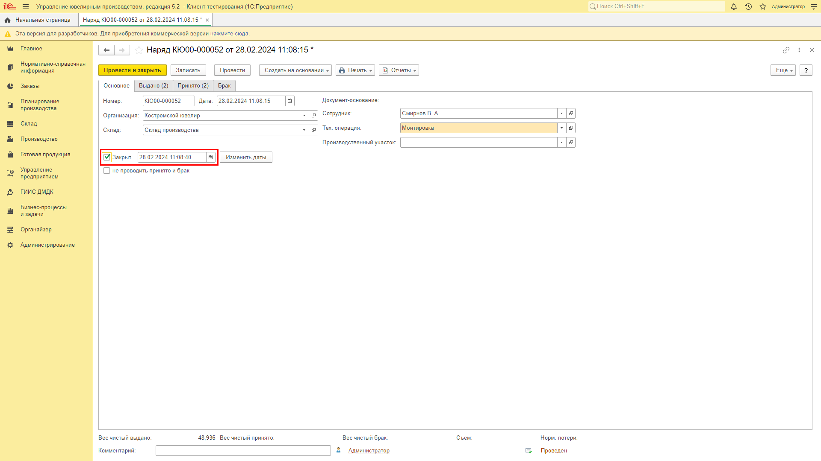Uncheck the Закрыт checkbox

(107, 157)
